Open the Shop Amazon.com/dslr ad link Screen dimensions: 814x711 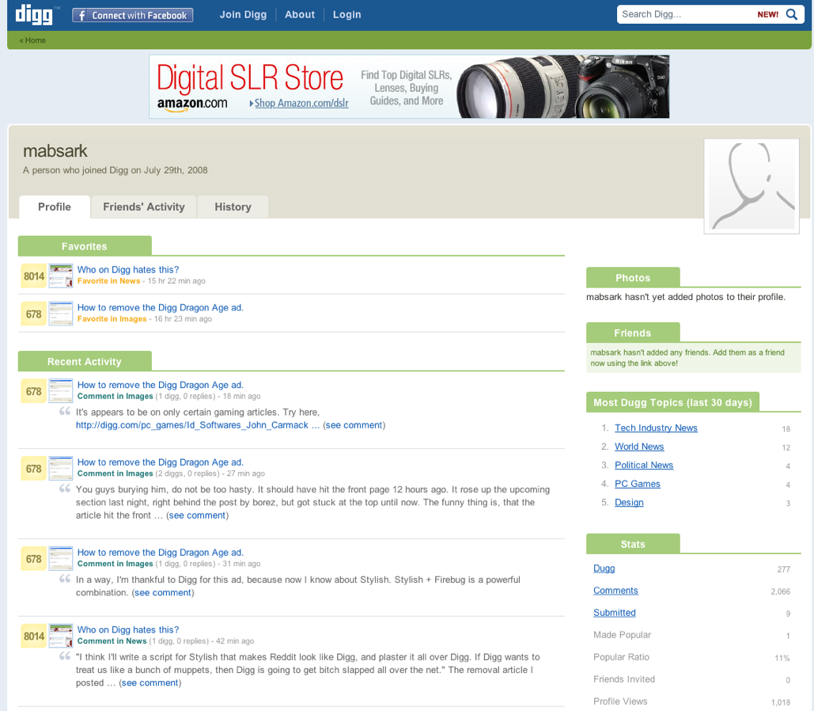click(299, 103)
